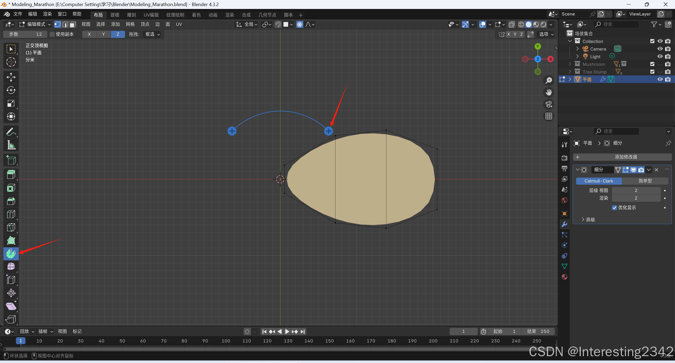Select the 简单型 subdivision type
Image resolution: width=675 pixels, height=363 pixels.
pyautogui.click(x=645, y=181)
